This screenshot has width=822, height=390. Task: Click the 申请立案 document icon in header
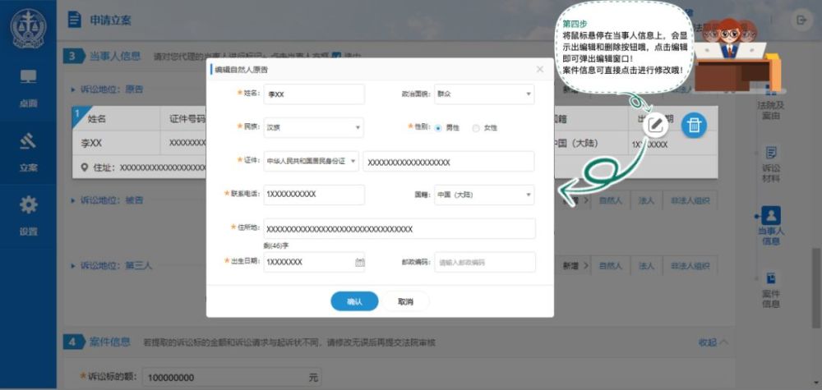[x=75, y=20]
